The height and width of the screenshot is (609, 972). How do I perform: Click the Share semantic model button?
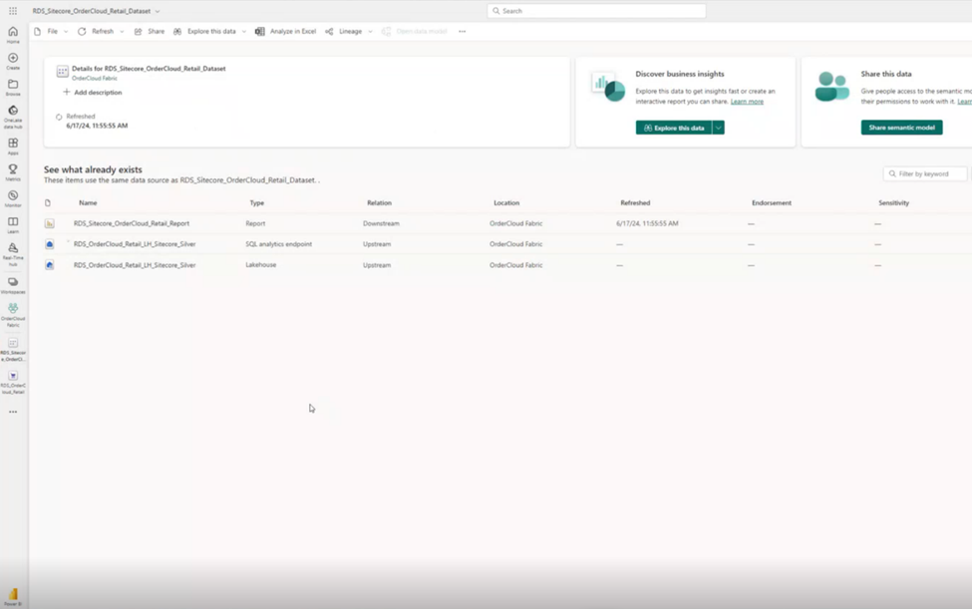901,128
